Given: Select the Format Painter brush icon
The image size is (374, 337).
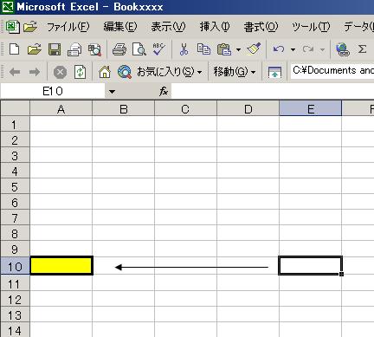Looking at the screenshot, I should [x=254, y=49].
